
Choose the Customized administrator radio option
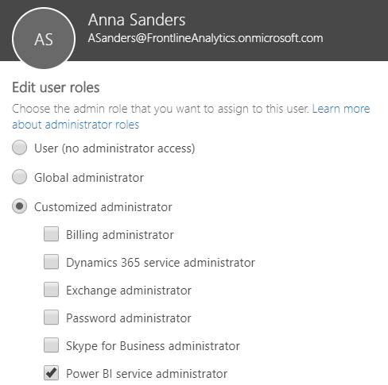point(19,206)
